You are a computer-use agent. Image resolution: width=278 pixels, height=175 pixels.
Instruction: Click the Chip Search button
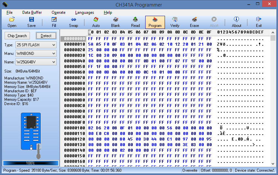tap(17, 36)
